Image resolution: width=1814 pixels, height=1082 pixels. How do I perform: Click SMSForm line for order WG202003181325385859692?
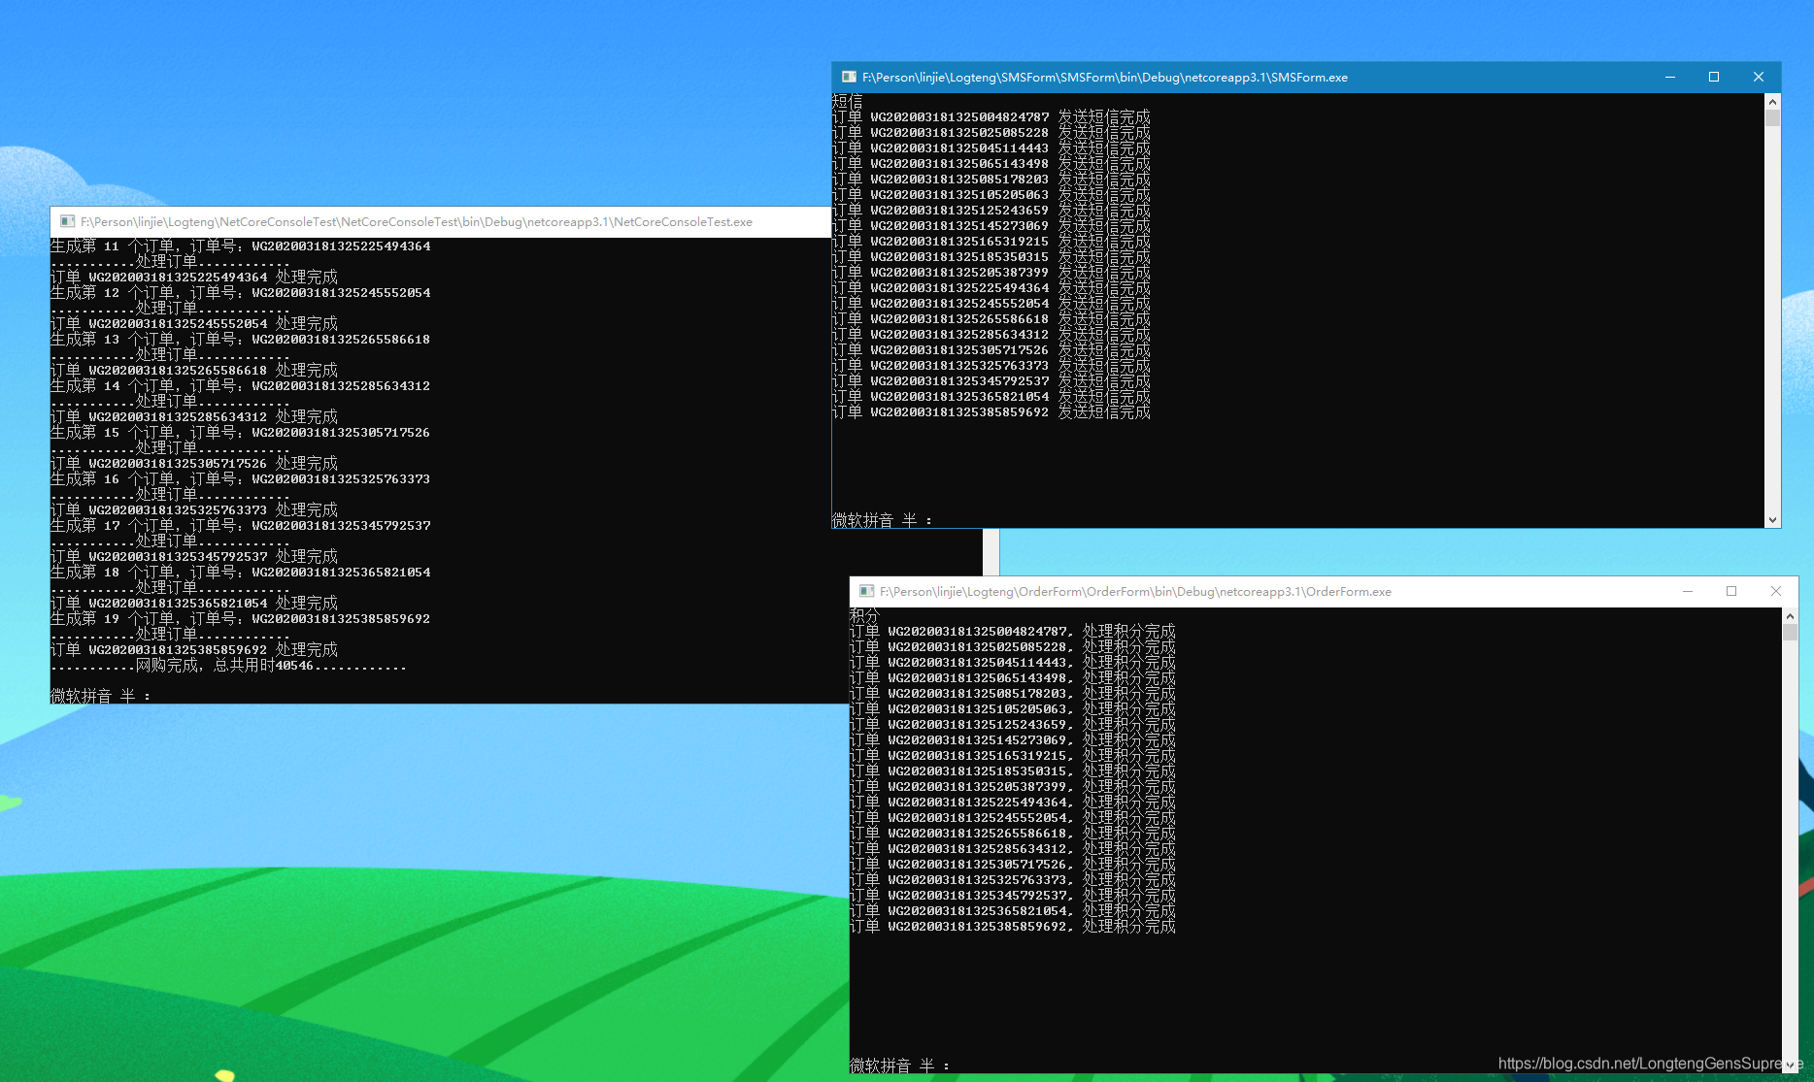pyautogui.click(x=991, y=412)
